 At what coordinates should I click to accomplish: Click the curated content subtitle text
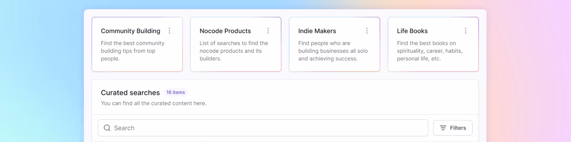(x=153, y=103)
